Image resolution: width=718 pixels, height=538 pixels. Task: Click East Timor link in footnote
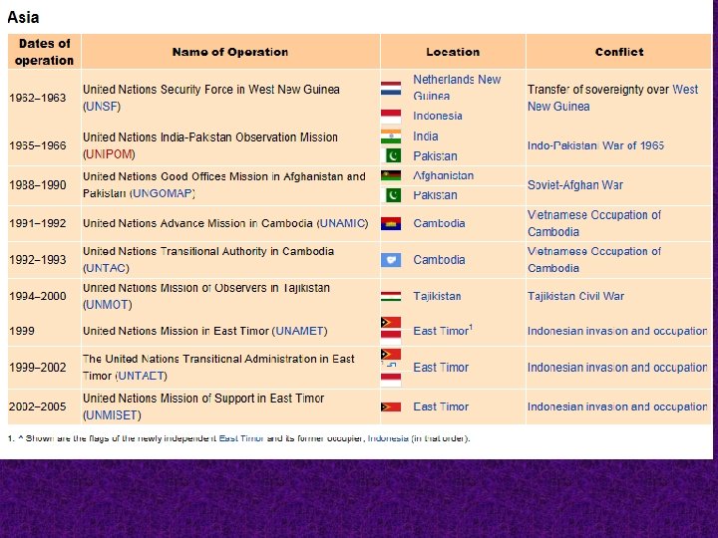(241, 438)
